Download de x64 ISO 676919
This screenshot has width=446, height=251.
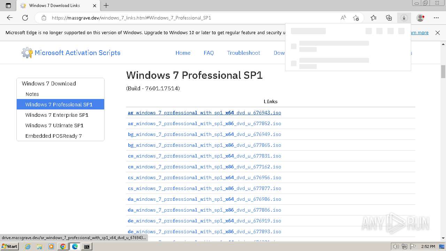(205, 221)
